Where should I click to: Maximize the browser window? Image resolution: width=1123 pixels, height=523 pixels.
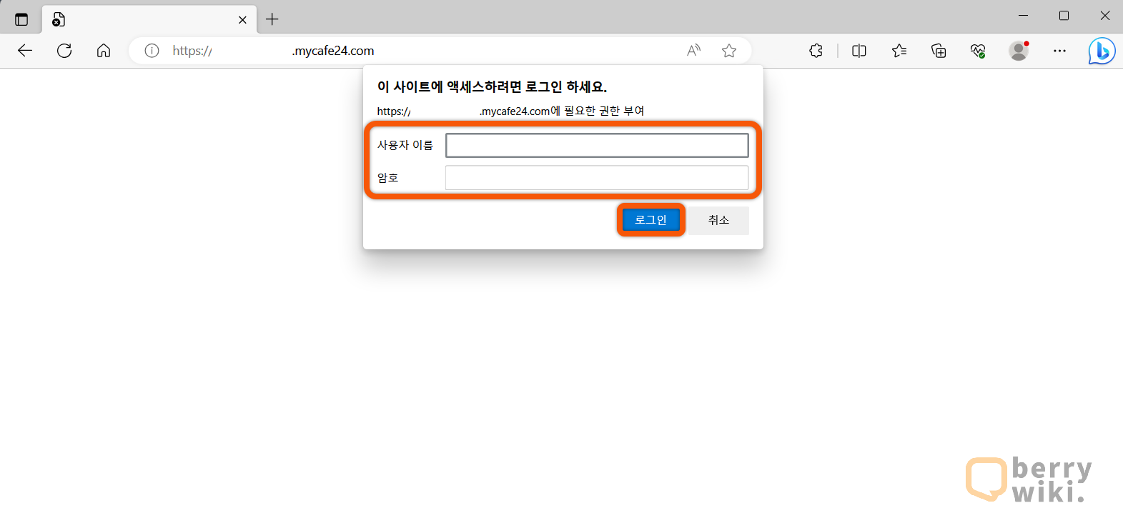click(1064, 16)
